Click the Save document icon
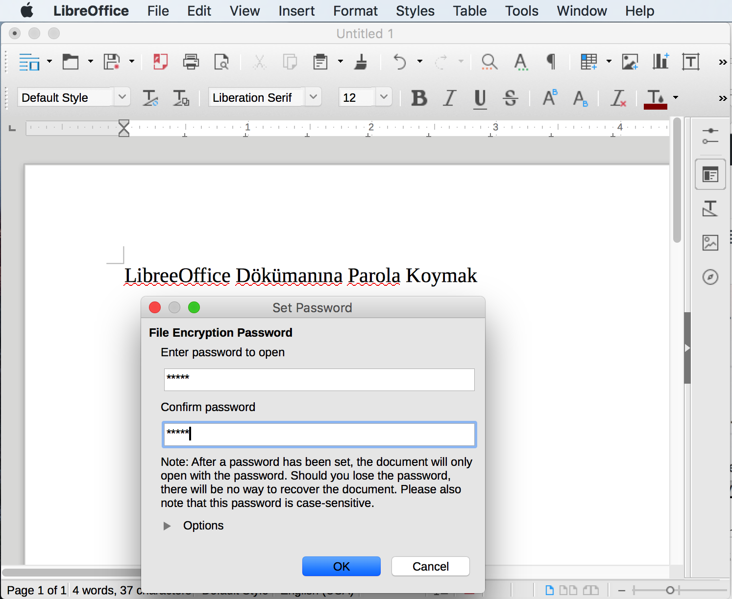The height and width of the screenshot is (599, 732). pos(112,62)
